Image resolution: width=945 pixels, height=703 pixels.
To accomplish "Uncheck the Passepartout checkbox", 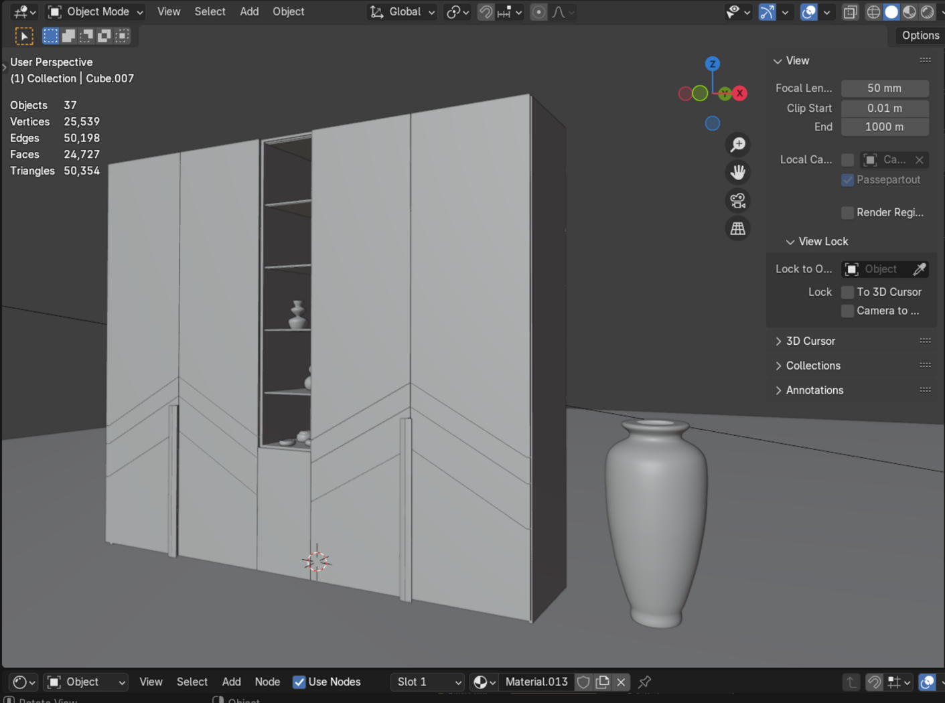I will (x=848, y=180).
